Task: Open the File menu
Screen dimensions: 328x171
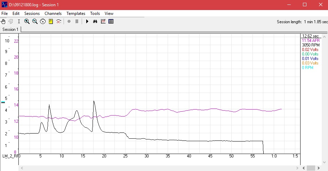Action: (x=5, y=14)
